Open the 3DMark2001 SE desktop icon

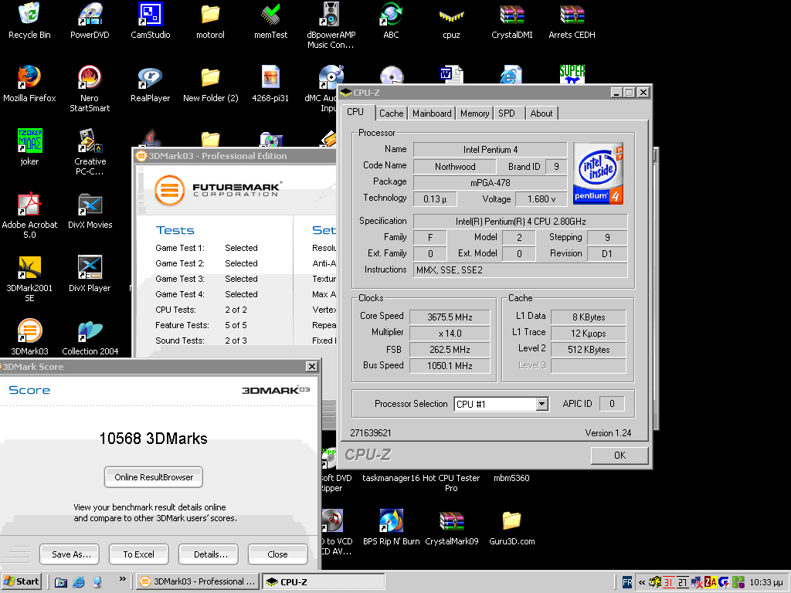point(29,267)
